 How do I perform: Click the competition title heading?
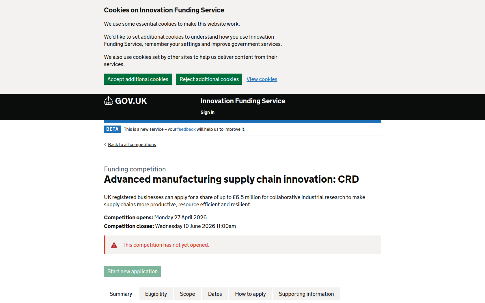[x=231, y=179]
